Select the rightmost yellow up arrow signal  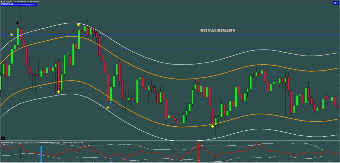[212, 126]
